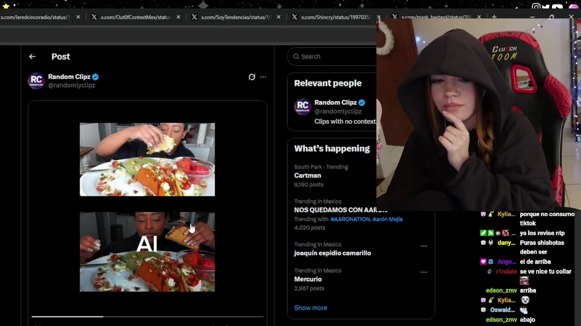Viewport: 581px width, 326px height.
Task: Click Random Clipz avatar in post header
Action: tap(36, 81)
